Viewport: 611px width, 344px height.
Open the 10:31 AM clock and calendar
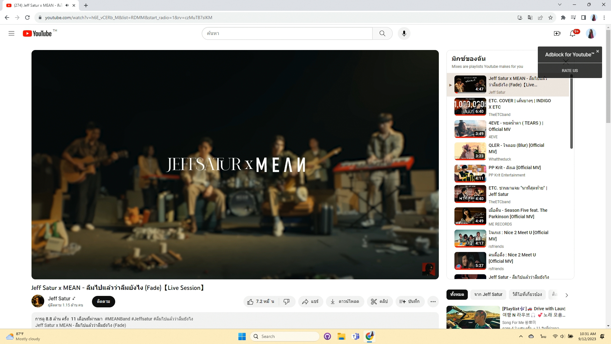(x=587, y=336)
